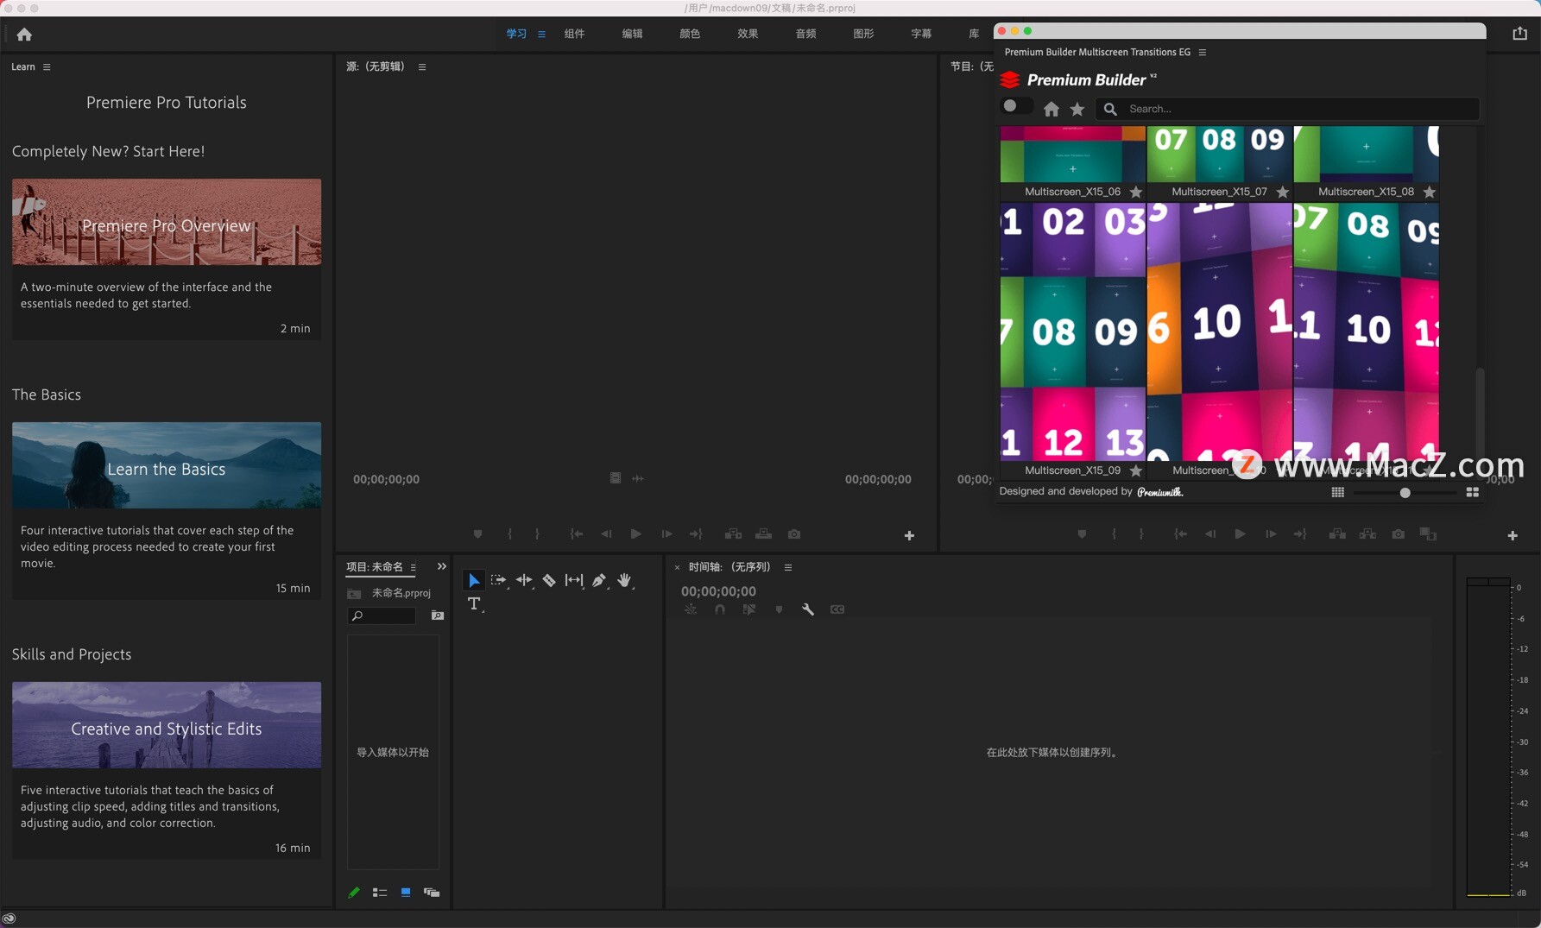Toggle the Premium Builder on/off switch
This screenshot has height=928, width=1541.
[x=1015, y=106]
